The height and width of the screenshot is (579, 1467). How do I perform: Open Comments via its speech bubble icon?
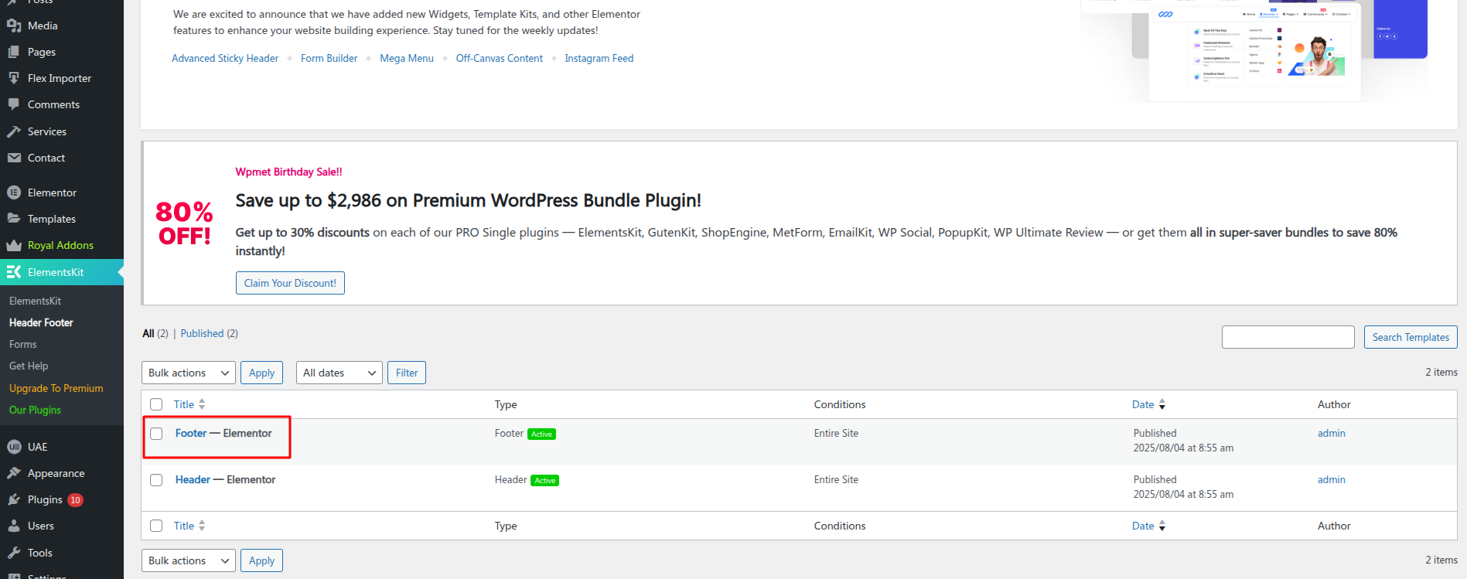tap(13, 104)
